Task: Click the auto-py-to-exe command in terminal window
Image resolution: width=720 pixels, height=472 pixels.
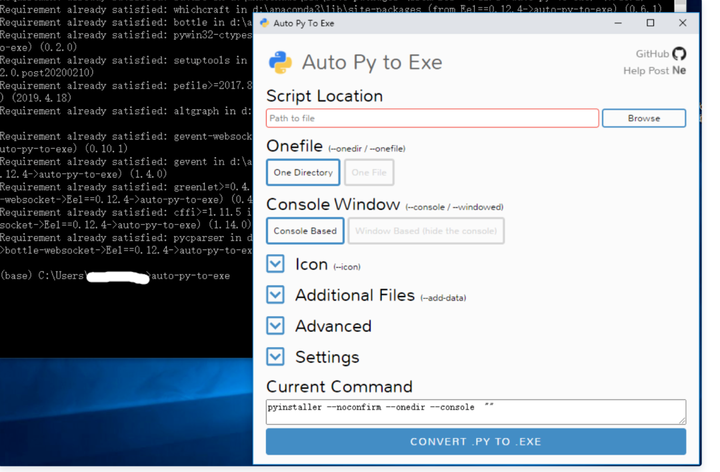Action: click(x=191, y=276)
